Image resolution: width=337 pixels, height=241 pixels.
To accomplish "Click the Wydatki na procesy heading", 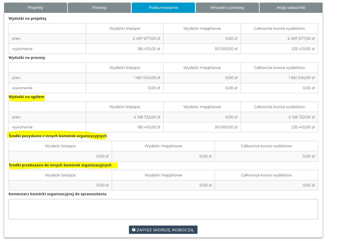I will [27, 58].
